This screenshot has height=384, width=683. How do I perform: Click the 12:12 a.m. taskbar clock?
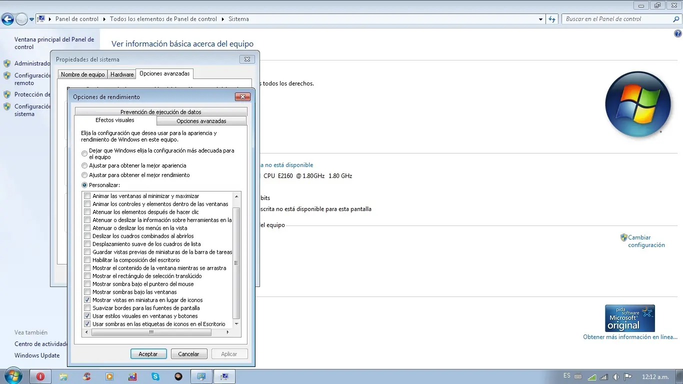[x=655, y=376]
